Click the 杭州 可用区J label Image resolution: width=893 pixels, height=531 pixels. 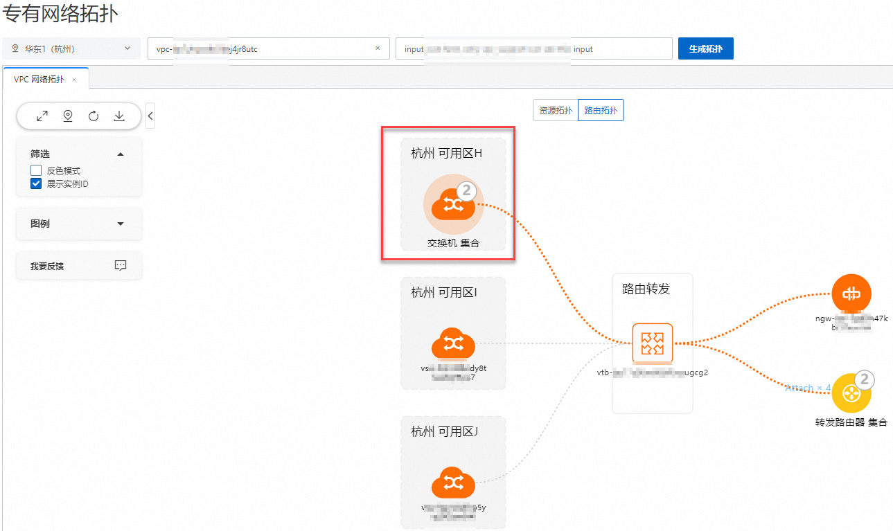pyautogui.click(x=445, y=431)
